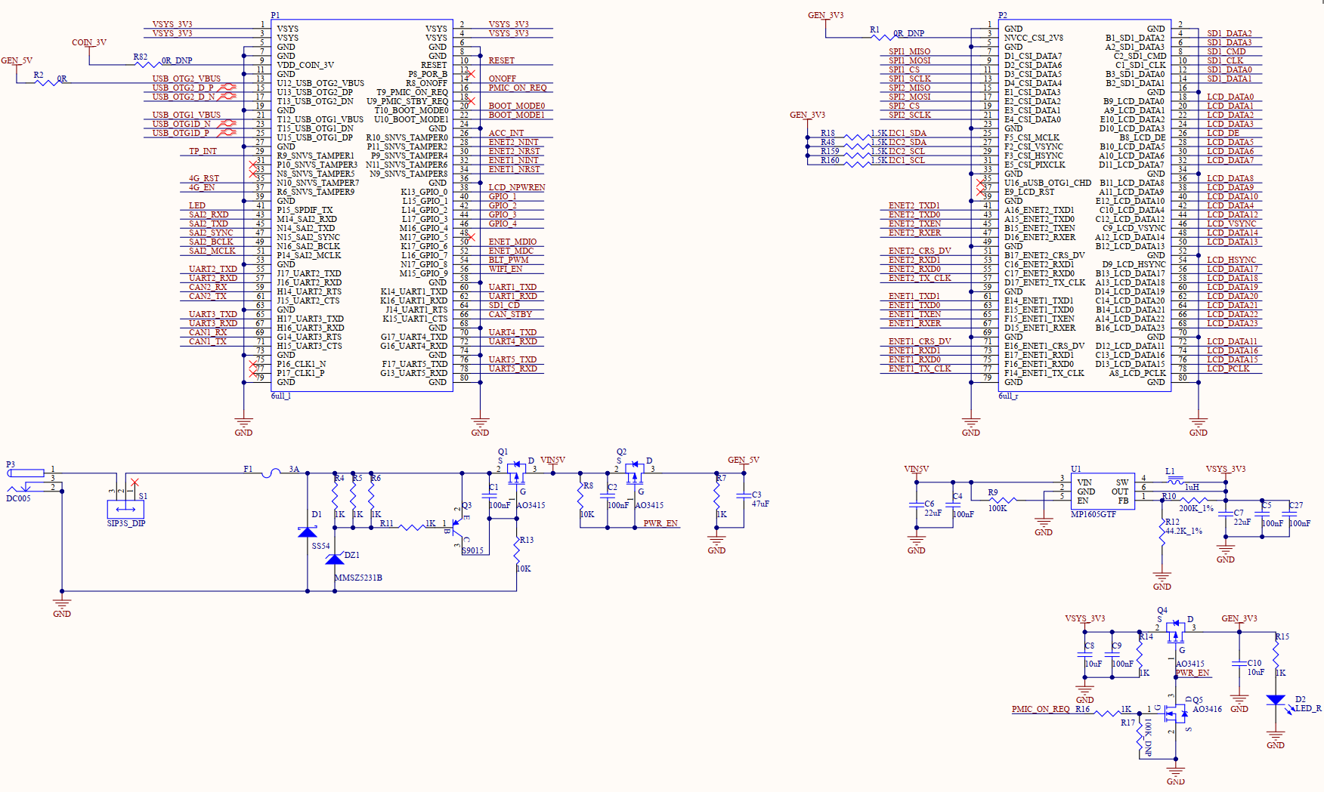Click the D2 LED_R diode symbol
The height and width of the screenshot is (792, 1324).
click(x=1276, y=701)
